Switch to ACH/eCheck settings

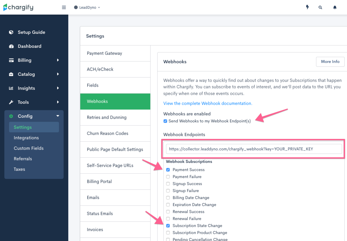click(x=115, y=69)
